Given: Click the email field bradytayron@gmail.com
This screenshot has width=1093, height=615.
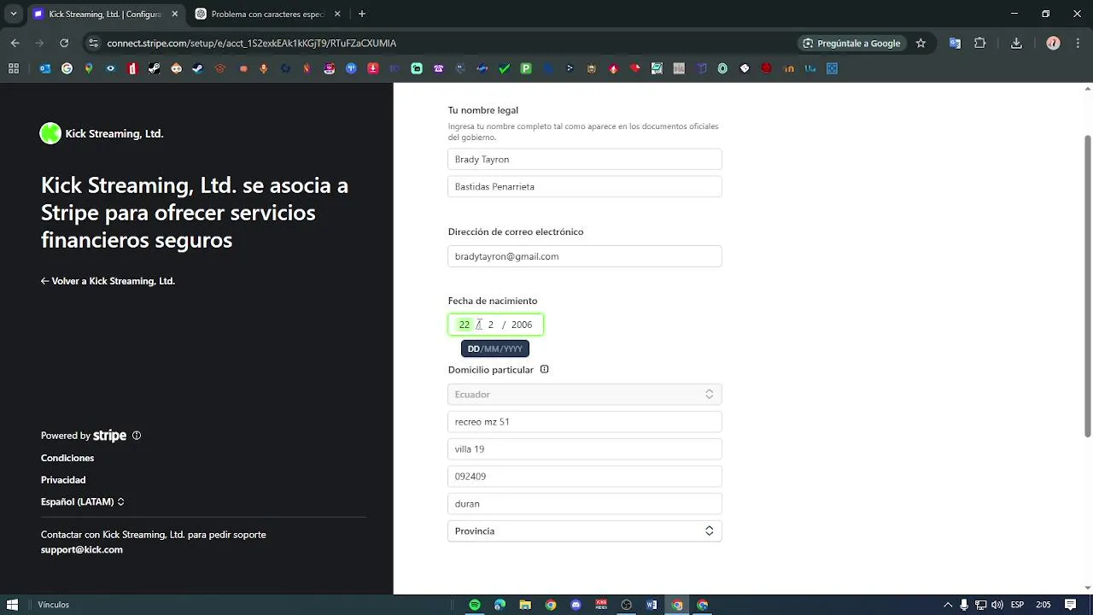Looking at the screenshot, I should click(x=585, y=256).
